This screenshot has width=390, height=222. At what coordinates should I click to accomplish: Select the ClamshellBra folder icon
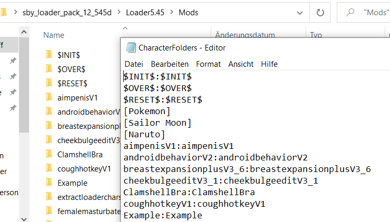48,154
